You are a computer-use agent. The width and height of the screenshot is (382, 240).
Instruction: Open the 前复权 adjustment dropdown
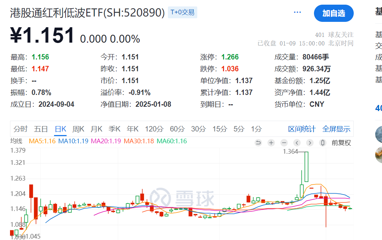(341, 143)
